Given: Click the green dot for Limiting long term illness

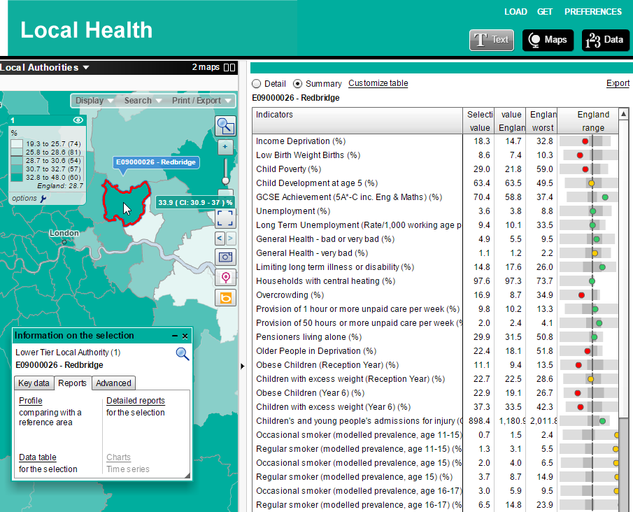Looking at the screenshot, I should [x=602, y=267].
